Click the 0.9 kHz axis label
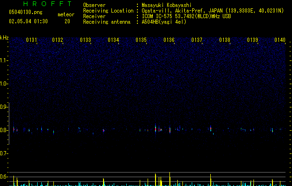The image size is (292, 186). click(4, 107)
